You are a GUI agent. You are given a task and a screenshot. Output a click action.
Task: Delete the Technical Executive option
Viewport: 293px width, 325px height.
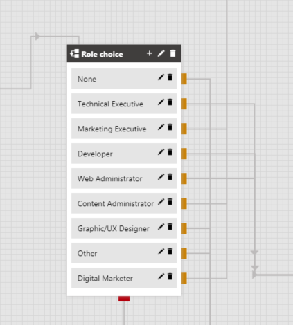click(x=170, y=102)
